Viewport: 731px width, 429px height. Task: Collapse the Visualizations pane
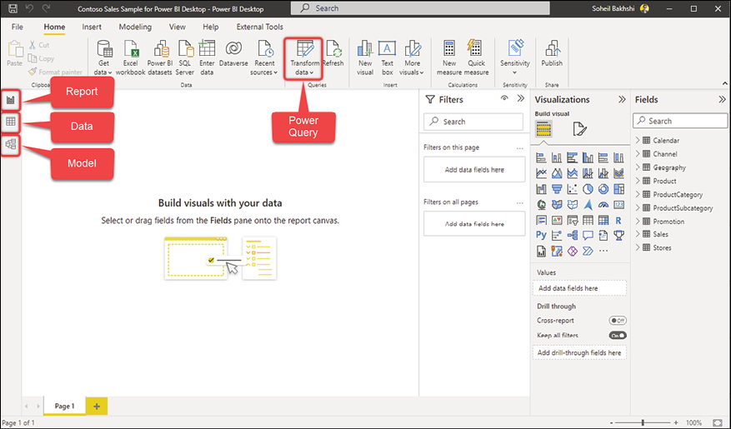point(622,99)
